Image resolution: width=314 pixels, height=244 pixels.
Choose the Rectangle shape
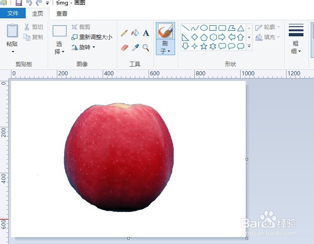(213, 28)
